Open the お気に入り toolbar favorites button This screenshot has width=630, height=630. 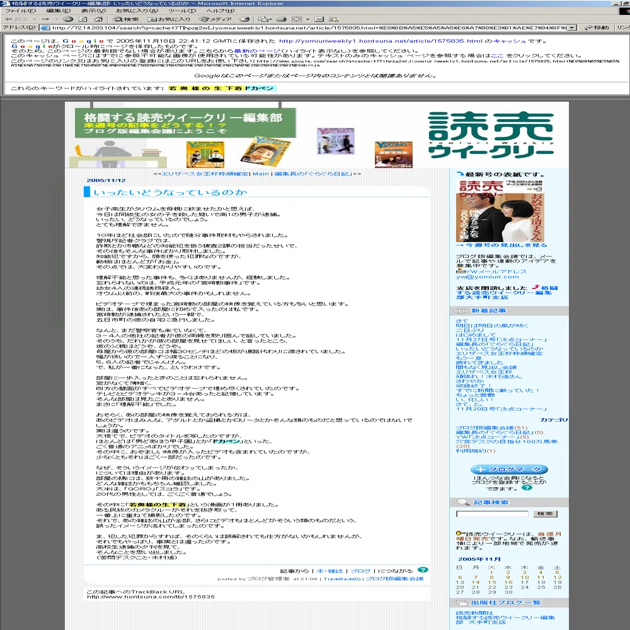[x=169, y=19]
